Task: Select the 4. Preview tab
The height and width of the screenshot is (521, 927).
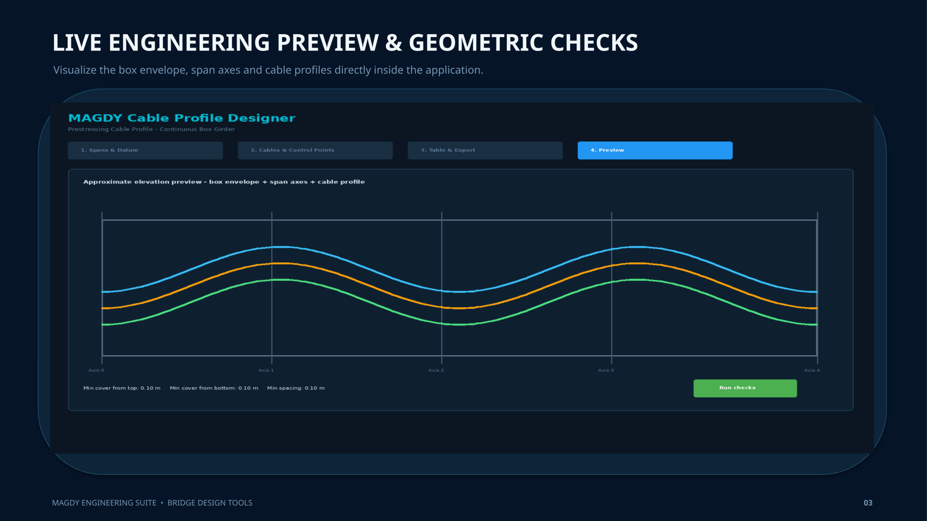Action: point(655,151)
